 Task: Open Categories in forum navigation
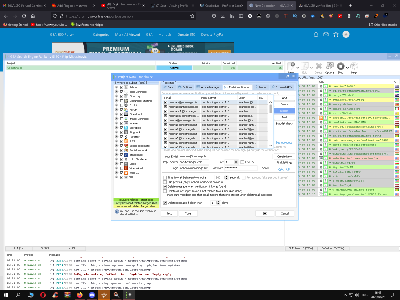coord(101,34)
